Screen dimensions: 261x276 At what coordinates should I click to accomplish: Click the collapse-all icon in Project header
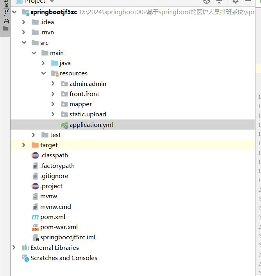(x=219, y=2)
